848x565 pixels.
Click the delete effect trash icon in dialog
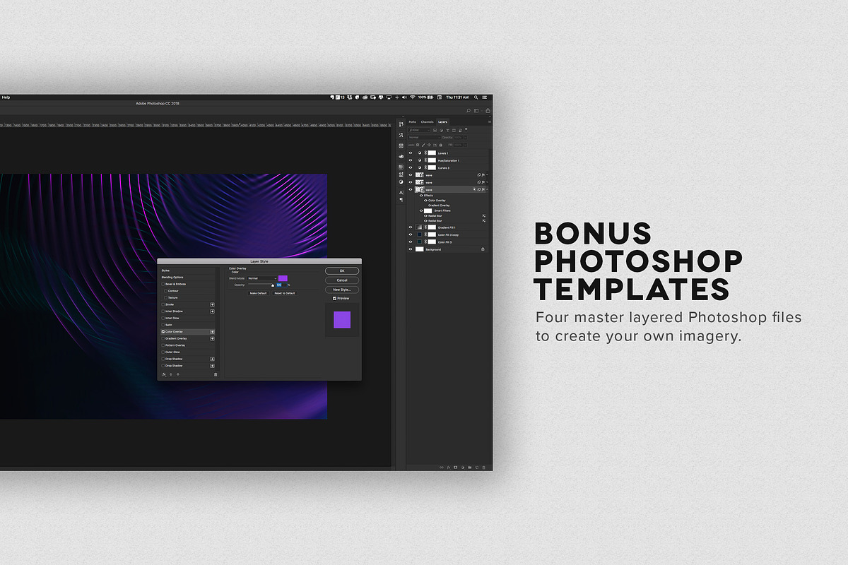click(216, 374)
